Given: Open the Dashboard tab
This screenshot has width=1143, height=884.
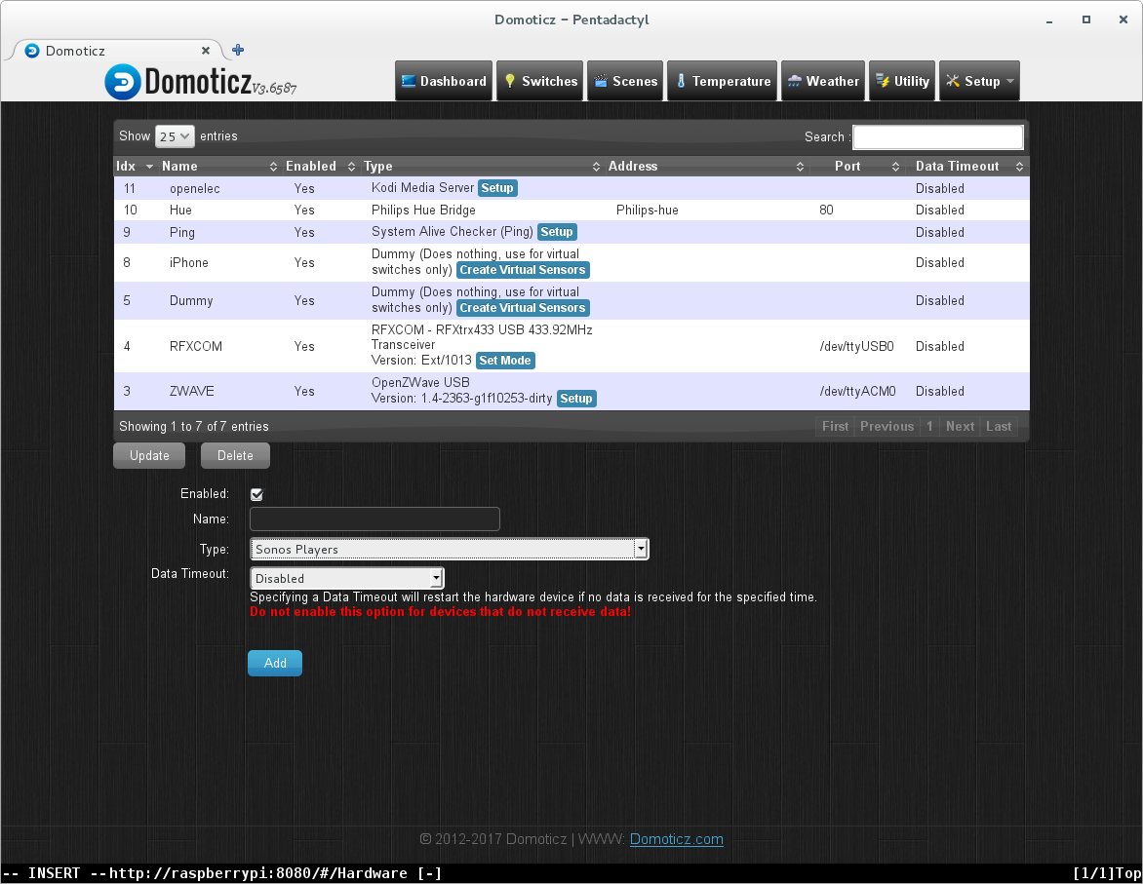Looking at the screenshot, I should click(444, 81).
